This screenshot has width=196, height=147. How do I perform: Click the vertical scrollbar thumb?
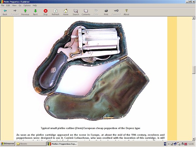[194, 70]
